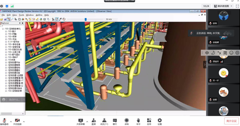This screenshot has height=126, width=240.
Task: Click the speed slider handle
Action: tap(86, 19)
